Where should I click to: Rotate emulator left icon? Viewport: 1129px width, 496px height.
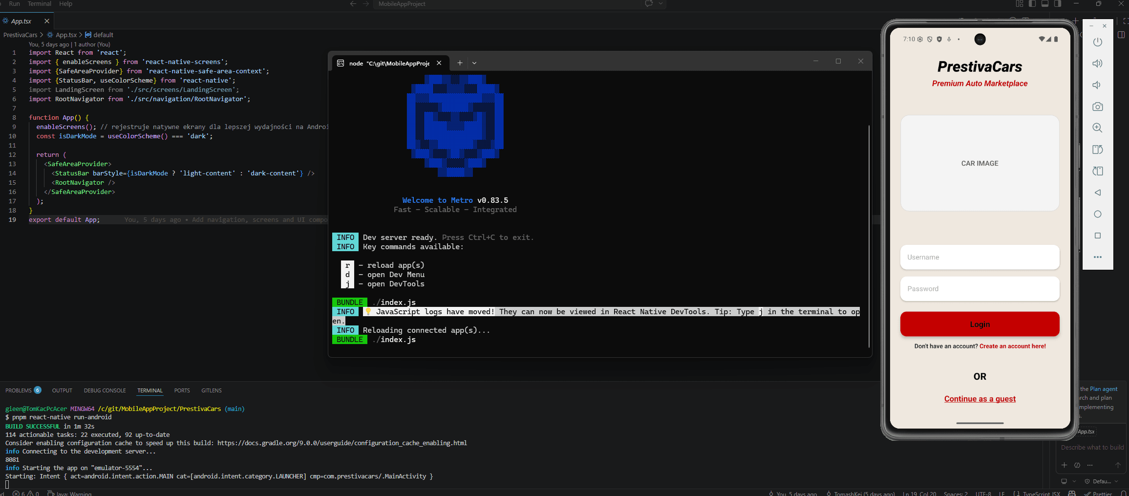coord(1097,150)
